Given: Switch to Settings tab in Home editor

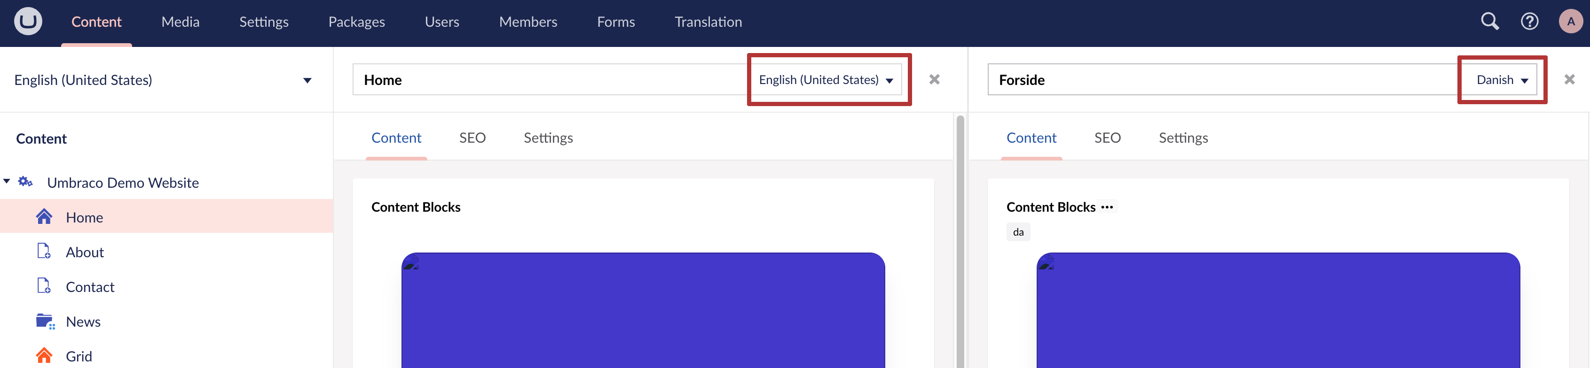Looking at the screenshot, I should point(548,138).
